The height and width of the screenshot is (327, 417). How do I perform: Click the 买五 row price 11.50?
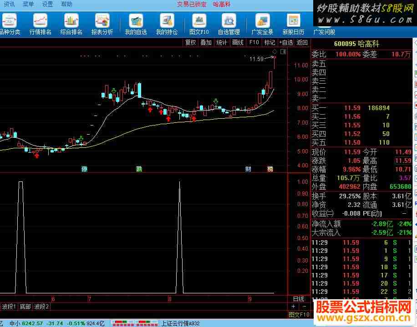click(352, 142)
